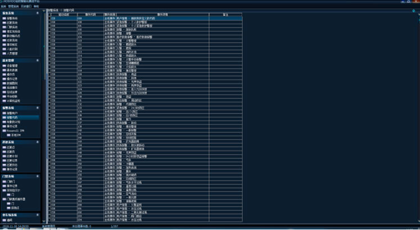The width and height of the screenshot is (420, 230).
Task: Collapse the 巡更系统 sidebar panel
Action: [37, 142]
